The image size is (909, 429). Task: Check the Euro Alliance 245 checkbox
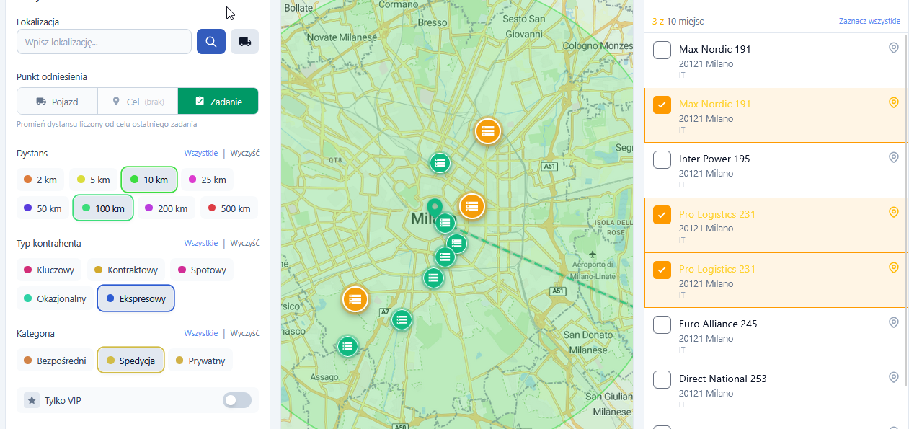662,325
